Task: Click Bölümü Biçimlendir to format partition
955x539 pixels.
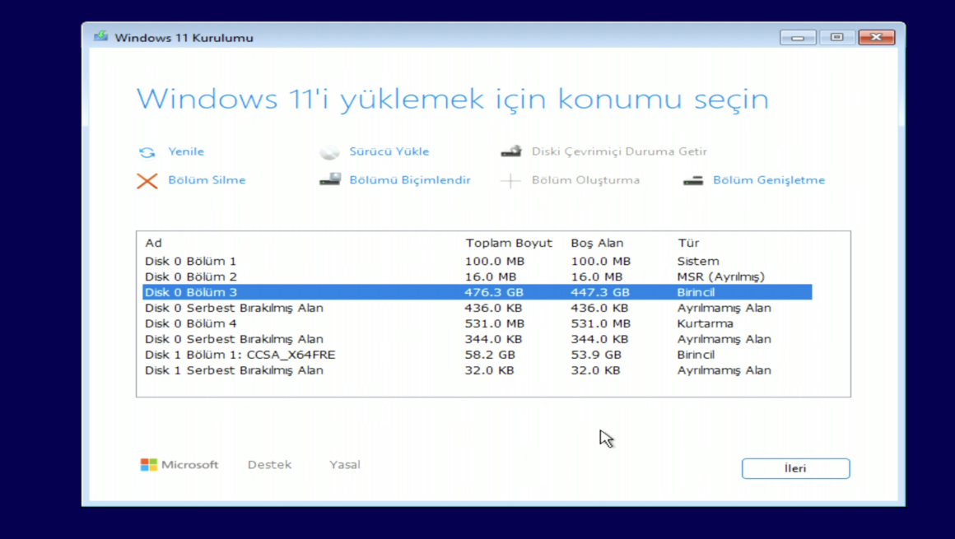Action: pos(409,179)
